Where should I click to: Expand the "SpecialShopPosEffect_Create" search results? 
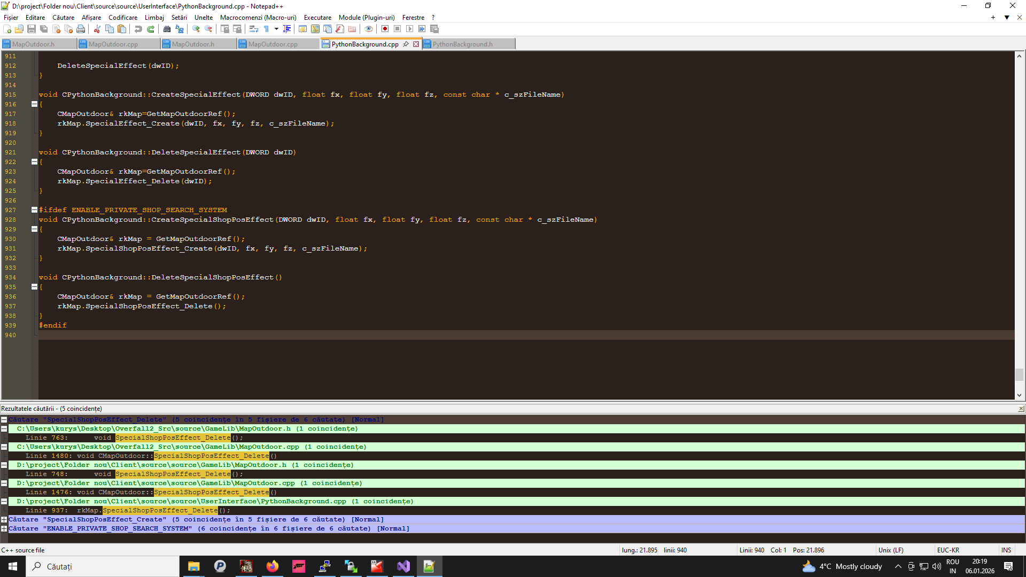coord(4,519)
